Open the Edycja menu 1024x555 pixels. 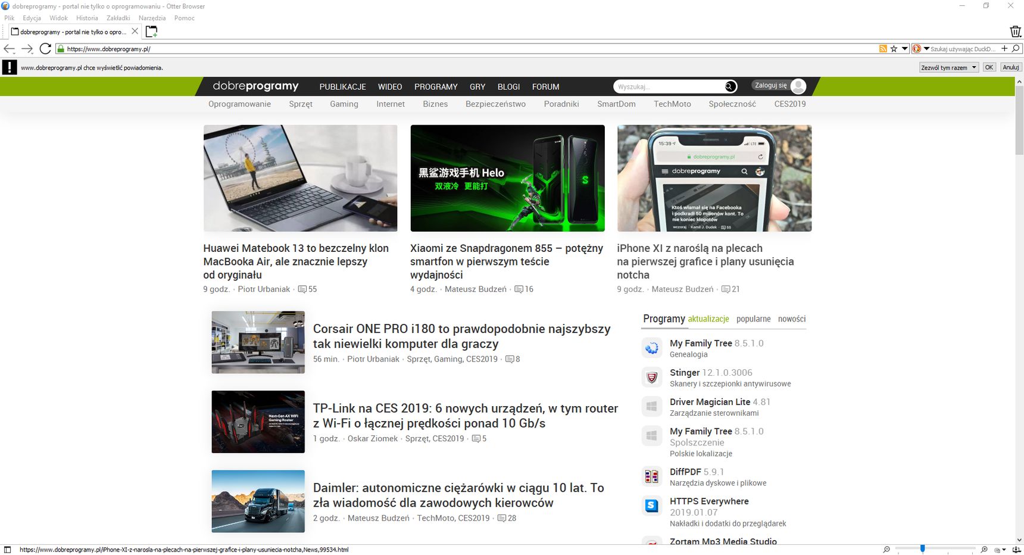click(32, 18)
